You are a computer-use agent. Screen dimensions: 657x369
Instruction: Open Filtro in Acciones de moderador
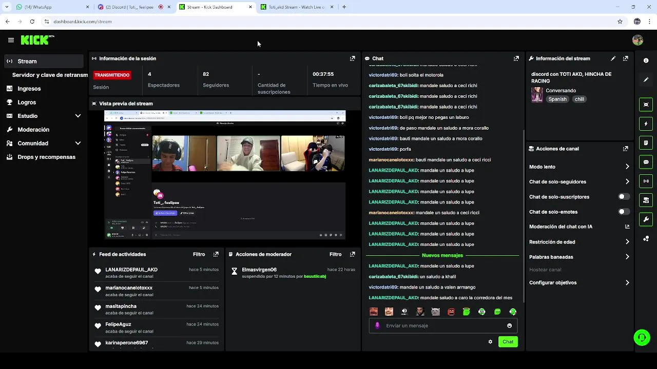tap(335, 254)
